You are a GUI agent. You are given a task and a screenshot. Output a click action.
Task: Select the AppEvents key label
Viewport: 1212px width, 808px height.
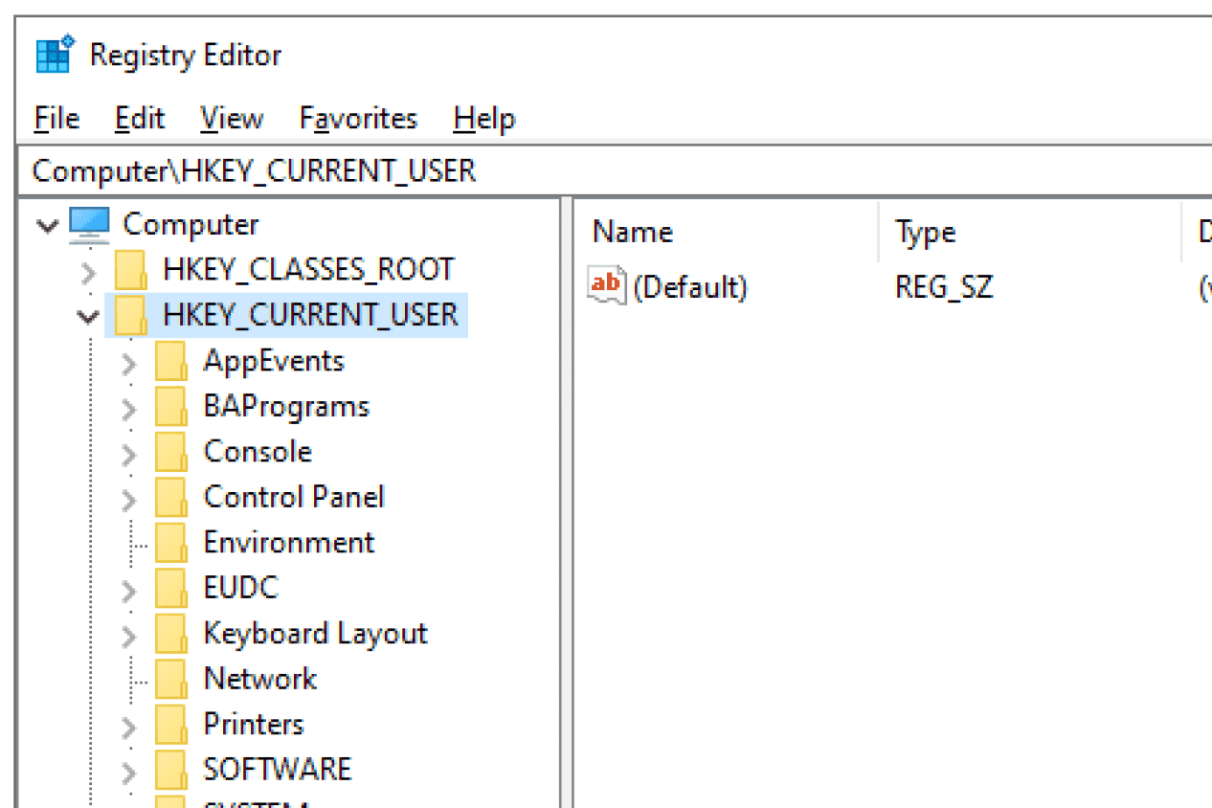coord(273,361)
